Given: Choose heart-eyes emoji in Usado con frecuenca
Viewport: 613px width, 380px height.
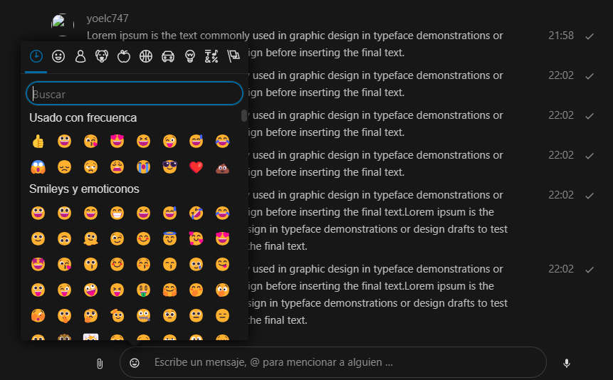Looking at the screenshot, I should coord(117,141).
